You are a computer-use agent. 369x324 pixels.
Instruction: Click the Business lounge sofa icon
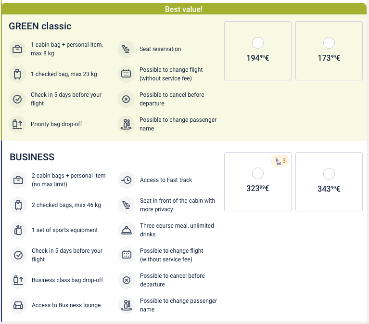tap(18, 305)
